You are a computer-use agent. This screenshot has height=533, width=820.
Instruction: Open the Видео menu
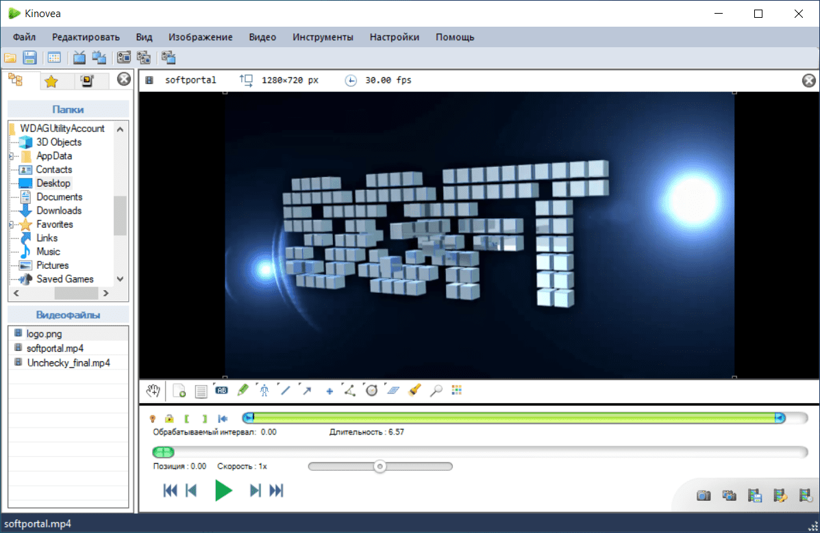point(262,37)
